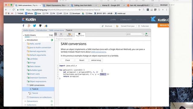
Task: Click the Save toolbar icon
Action: [61, 35]
